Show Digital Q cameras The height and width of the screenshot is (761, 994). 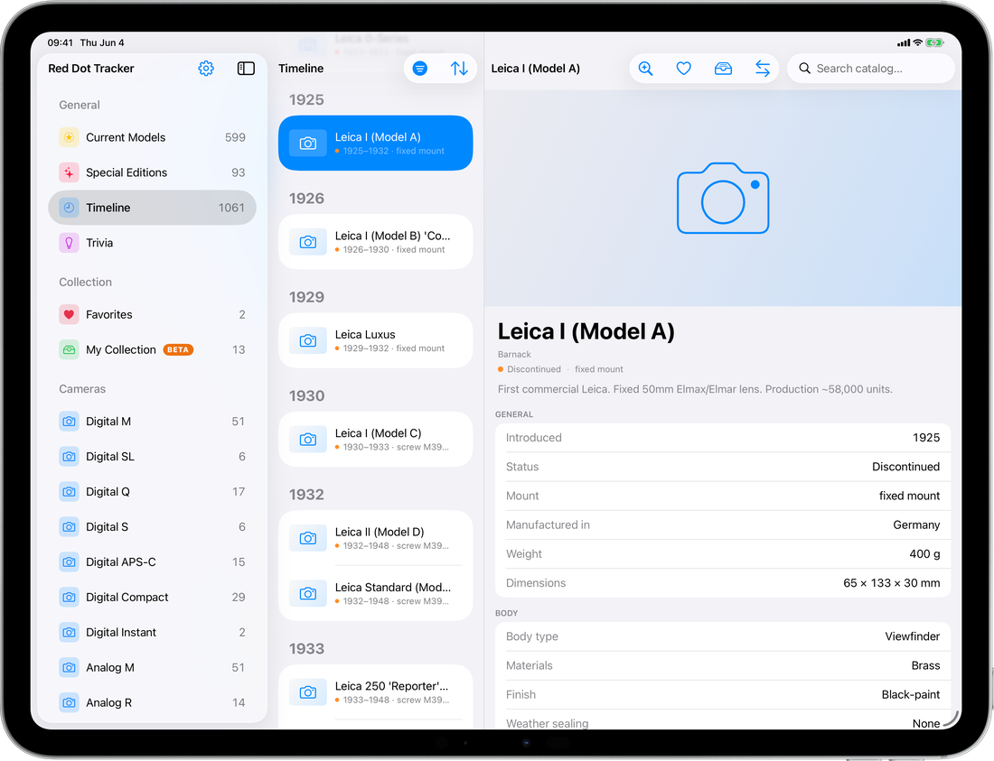[152, 491]
